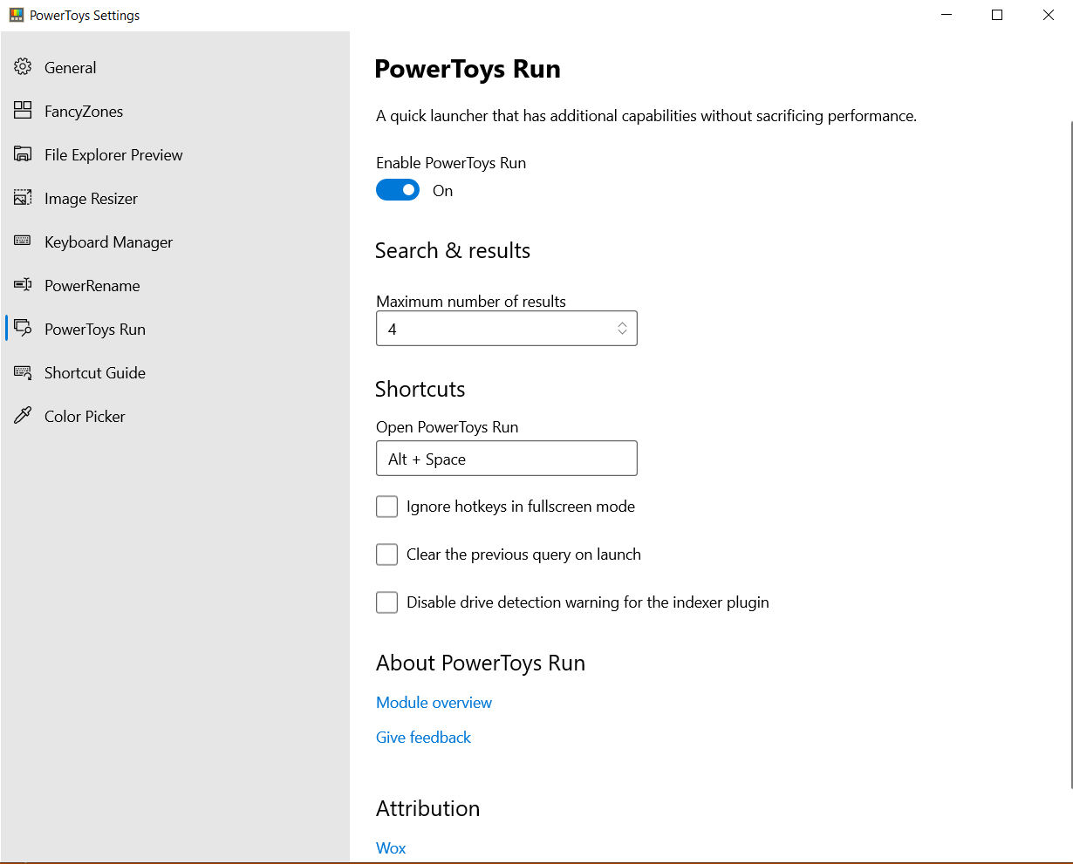Click the Open PowerToys Run shortcut field
Viewport: 1073px width, 864px height.
pos(507,459)
